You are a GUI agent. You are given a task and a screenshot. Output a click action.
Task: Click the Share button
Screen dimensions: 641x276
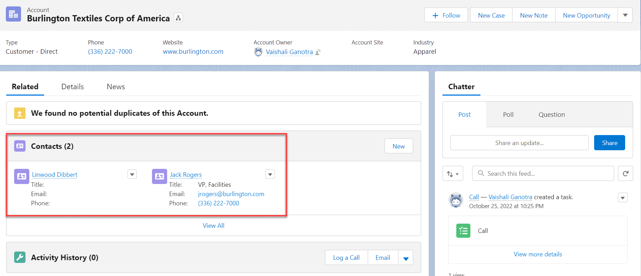(609, 143)
